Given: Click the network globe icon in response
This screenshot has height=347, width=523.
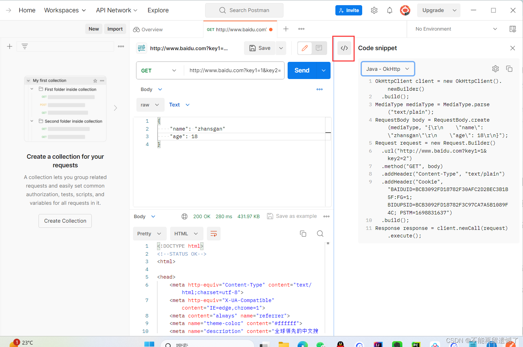Looking at the screenshot, I should pos(185,216).
